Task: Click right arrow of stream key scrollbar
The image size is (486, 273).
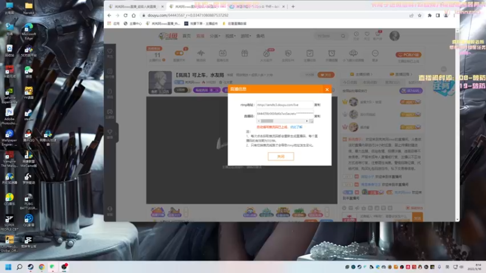Action: click(307, 121)
